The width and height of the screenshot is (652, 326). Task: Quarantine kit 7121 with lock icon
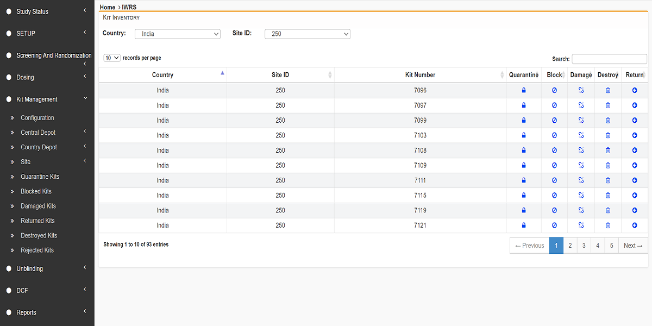click(524, 225)
